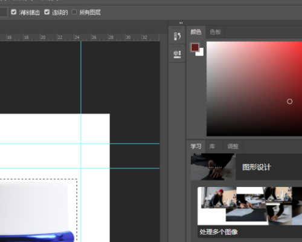Open the History panel icon

pos(177,36)
